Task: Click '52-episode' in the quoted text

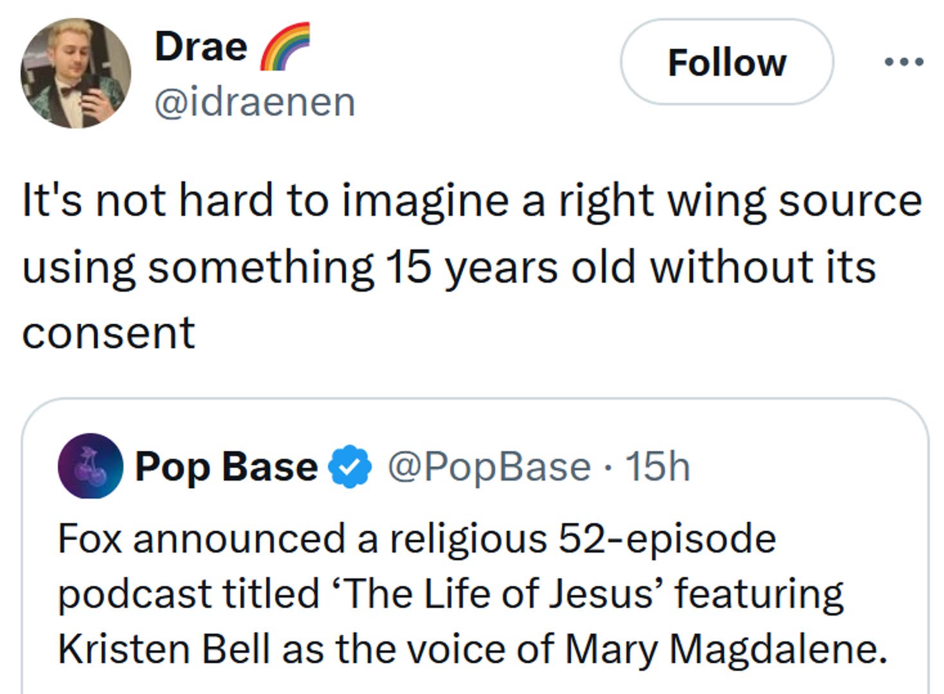Action: tap(666, 538)
